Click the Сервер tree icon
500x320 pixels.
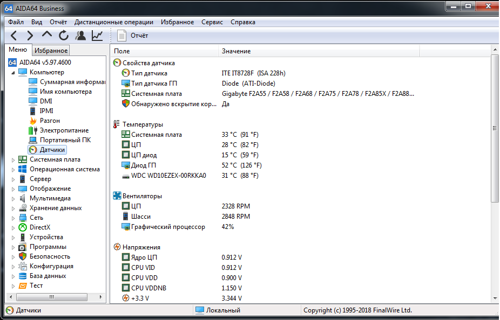(23, 179)
